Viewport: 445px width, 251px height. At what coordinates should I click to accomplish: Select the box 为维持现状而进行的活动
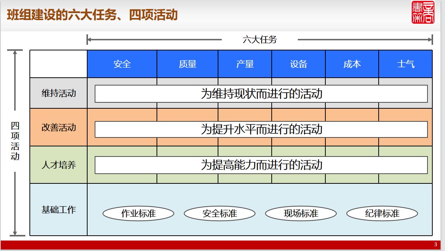(261, 94)
